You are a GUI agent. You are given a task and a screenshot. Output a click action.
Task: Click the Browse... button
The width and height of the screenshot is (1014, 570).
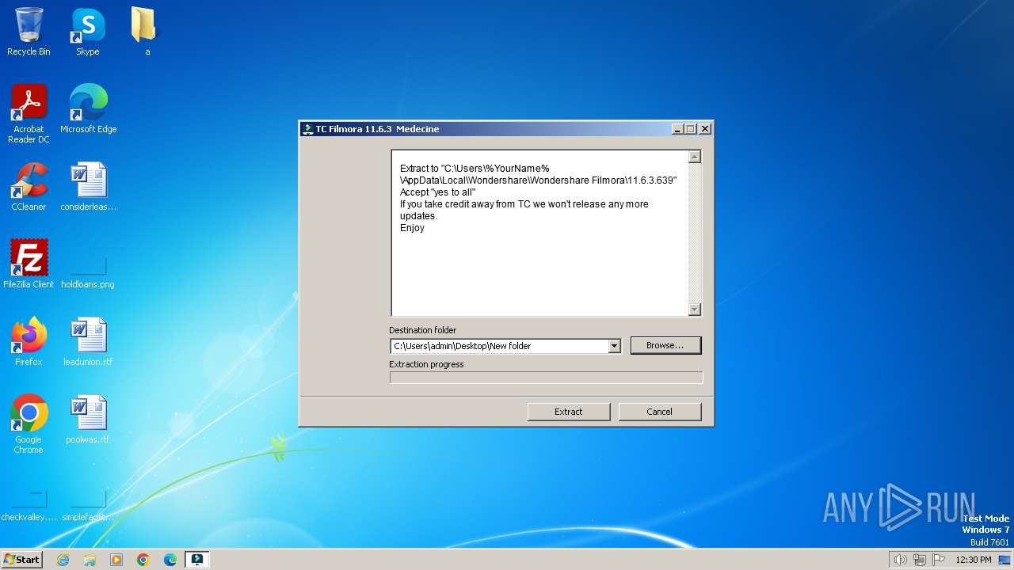point(665,346)
